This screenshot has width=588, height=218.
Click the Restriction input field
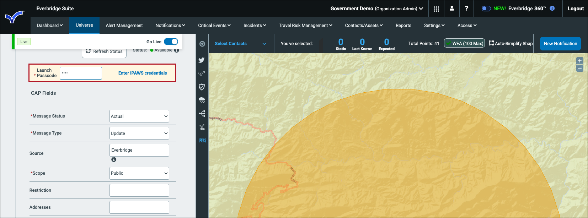tap(139, 190)
